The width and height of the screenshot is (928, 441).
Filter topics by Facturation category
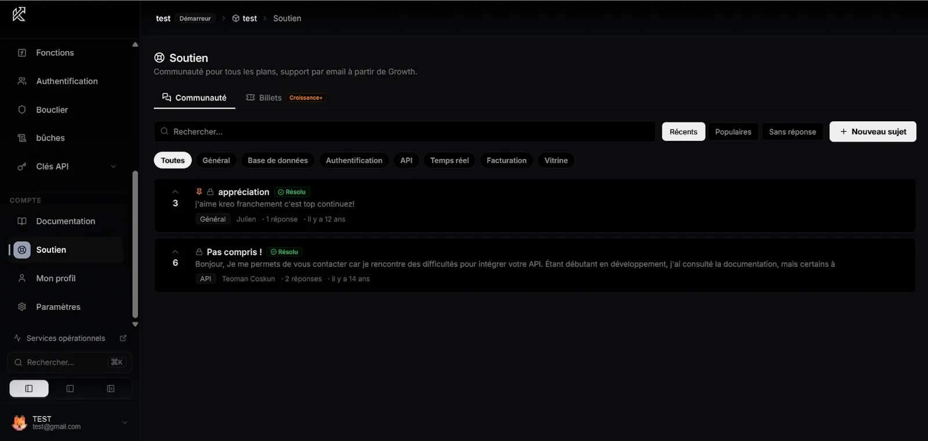coord(506,160)
